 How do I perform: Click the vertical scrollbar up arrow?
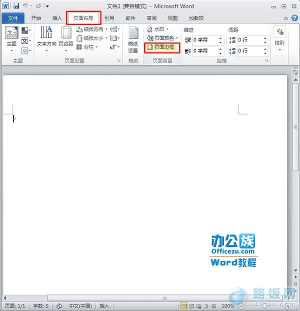click(295, 79)
